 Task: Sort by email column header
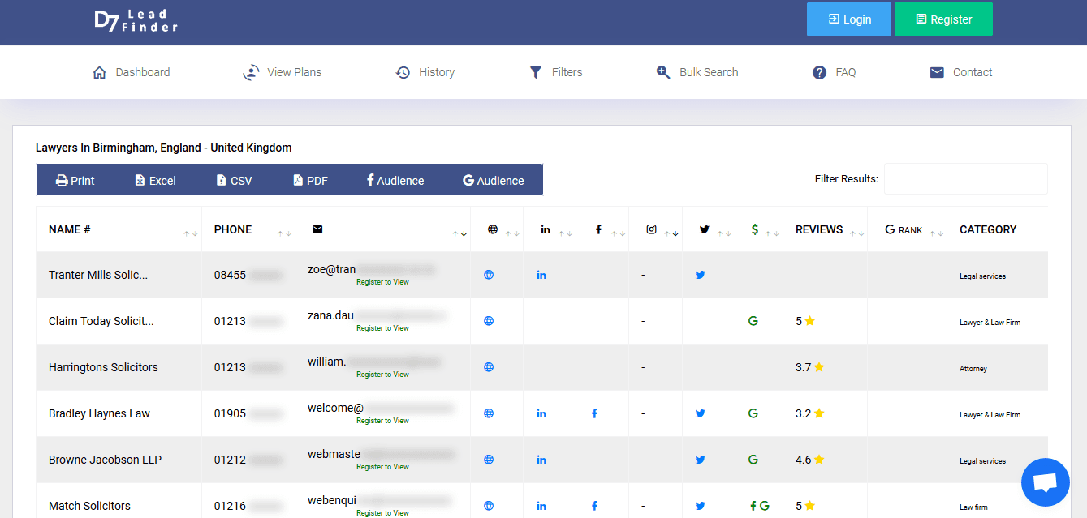[317, 229]
